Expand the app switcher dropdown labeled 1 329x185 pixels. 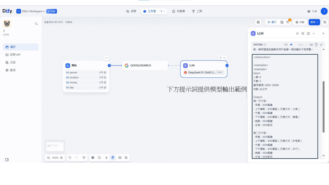[x=162, y=11]
